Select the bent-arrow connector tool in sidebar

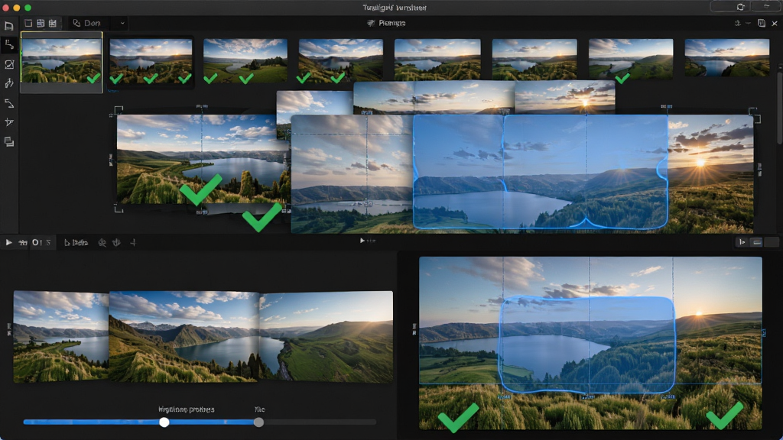click(x=9, y=103)
